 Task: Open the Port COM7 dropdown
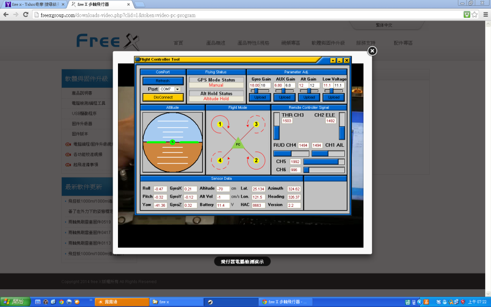click(x=177, y=89)
